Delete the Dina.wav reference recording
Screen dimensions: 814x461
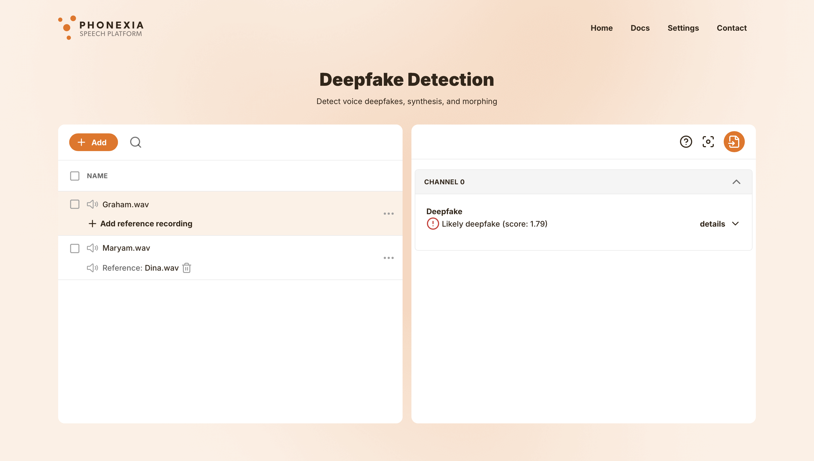187,268
